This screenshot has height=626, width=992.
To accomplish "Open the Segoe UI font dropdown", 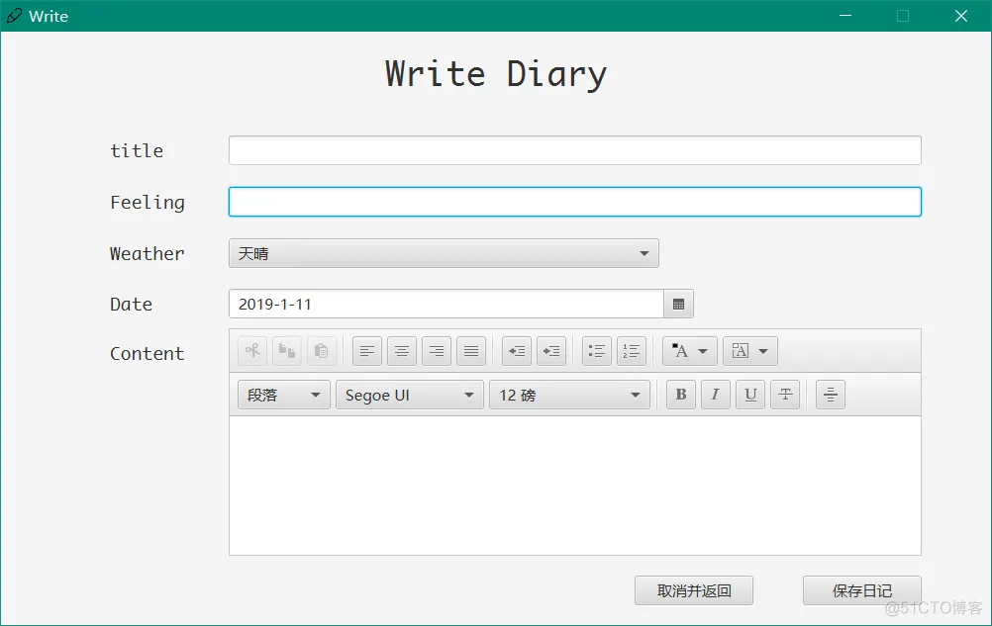I will click(x=410, y=395).
